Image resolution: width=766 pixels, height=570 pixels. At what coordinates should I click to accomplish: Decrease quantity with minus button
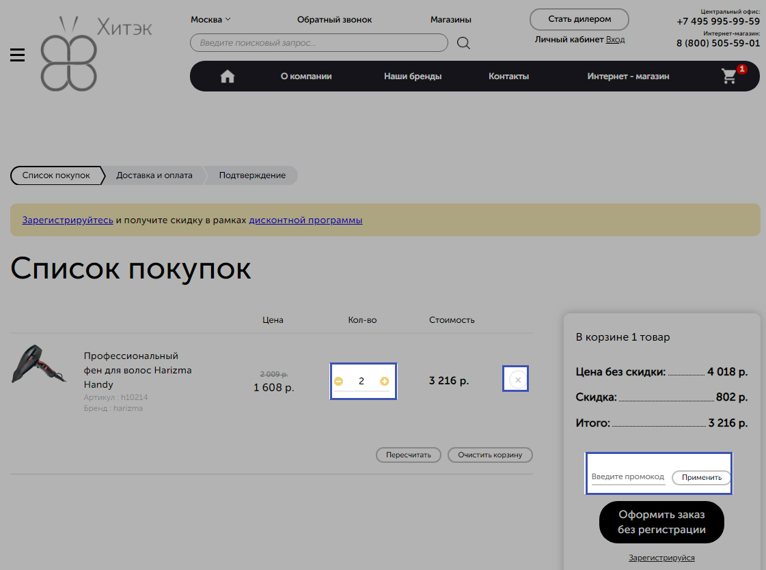(338, 382)
